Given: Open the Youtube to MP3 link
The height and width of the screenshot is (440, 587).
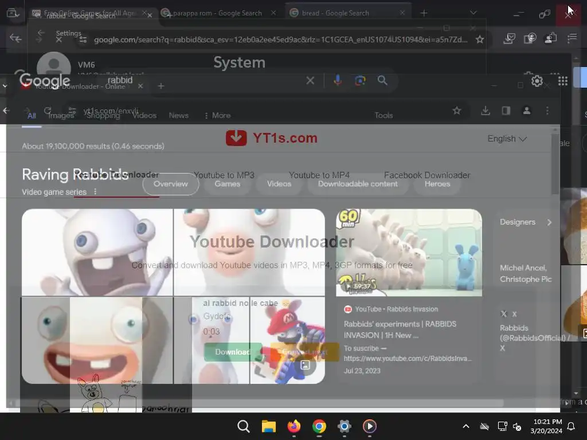Looking at the screenshot, I should click(x=224, y=175).
